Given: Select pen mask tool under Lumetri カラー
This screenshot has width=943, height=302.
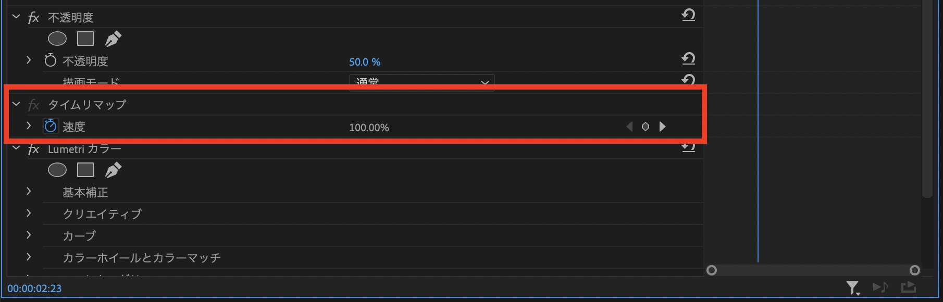Looking at the screenshot, I should pyautogui.click(x=113, y=170).
